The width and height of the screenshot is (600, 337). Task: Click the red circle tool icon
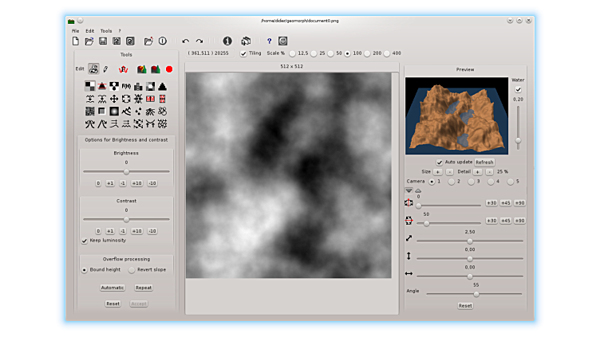tap(168, 69)
